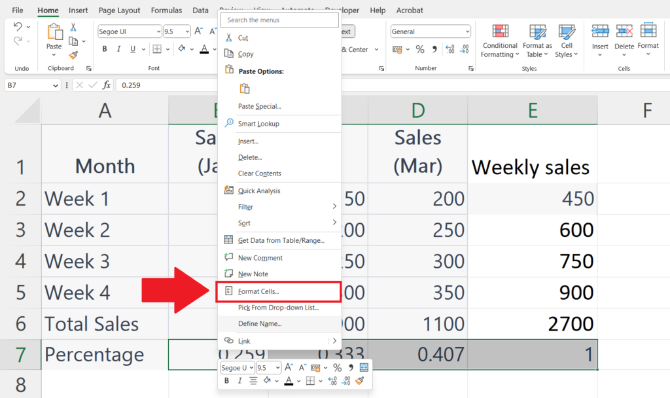Open Clipboard group dialog launcher
Viewport: 670px width, 398px height.
click(89, 68)
